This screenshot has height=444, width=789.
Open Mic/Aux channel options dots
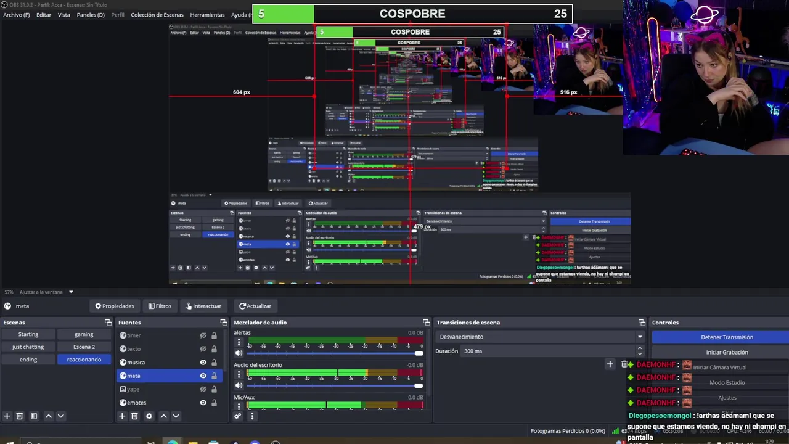pyautogui.click(x=239, y=406)
